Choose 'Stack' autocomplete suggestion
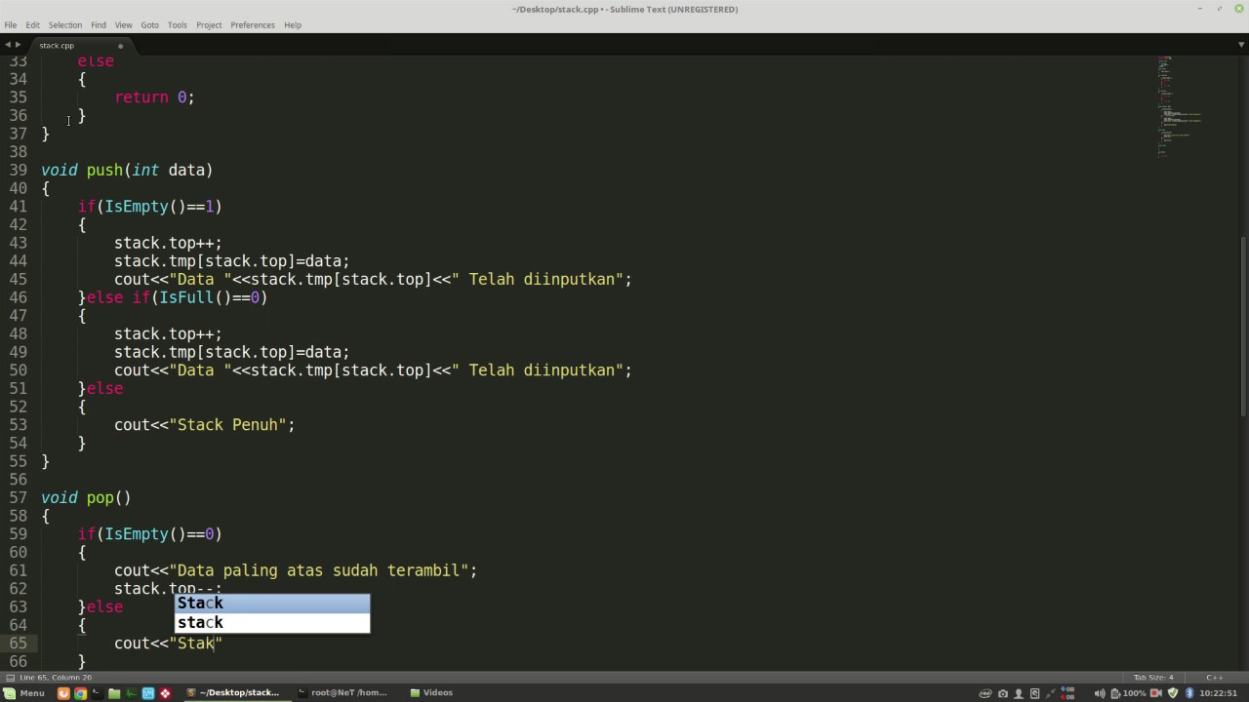 (x=272, y=603)
